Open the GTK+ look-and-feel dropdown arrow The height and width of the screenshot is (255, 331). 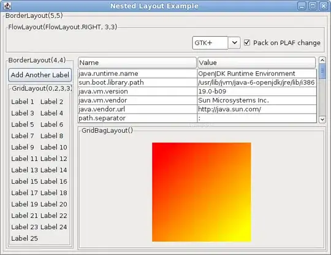234,43
